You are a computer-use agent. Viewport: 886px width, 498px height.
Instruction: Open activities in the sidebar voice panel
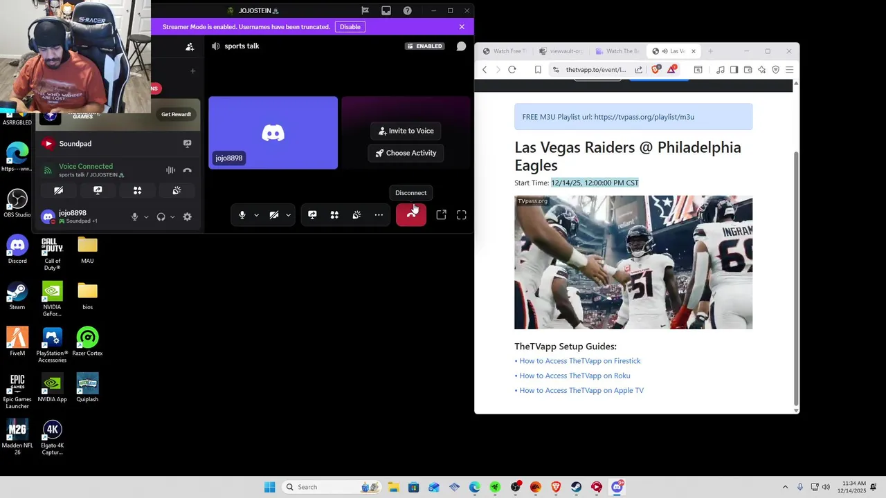coord(137,190)
